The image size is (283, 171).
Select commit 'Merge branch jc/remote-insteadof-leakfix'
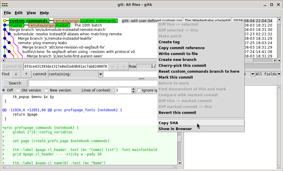point(55,38)
